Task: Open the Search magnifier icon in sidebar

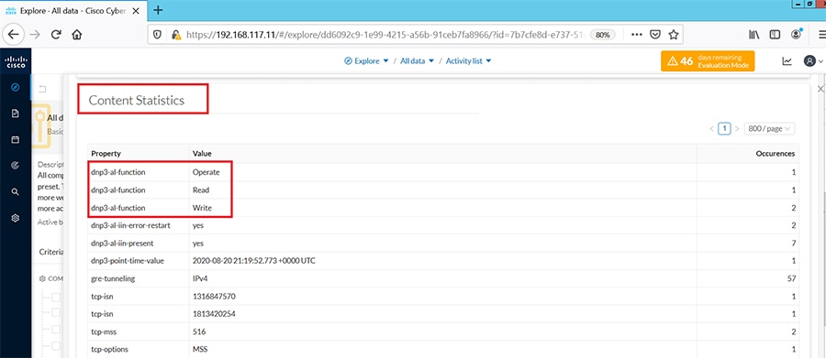Action: [x=16, y=192]
